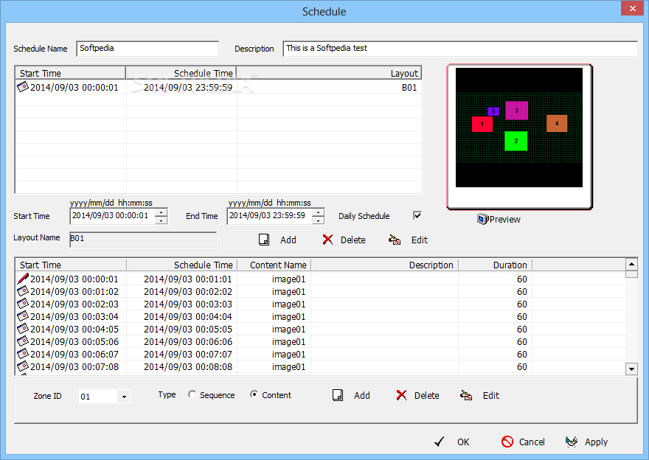The height and width of the screenshot is (460, 649).
Task: Click the Apply button text
Action: 596,442
